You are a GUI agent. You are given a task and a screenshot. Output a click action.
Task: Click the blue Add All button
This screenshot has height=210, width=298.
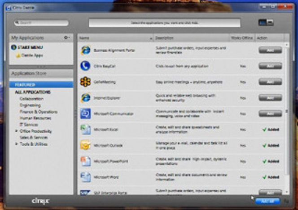coord(267,202)
